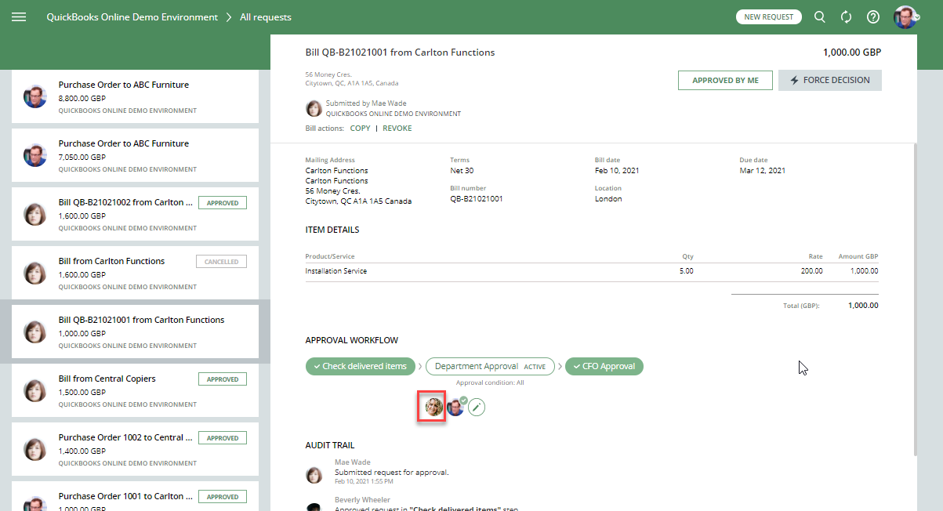Click the search magnifier icon

[x=820, y=16]
